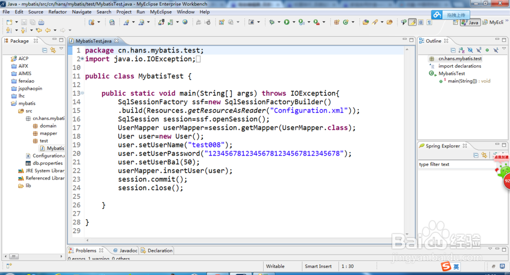510x275 pixels.
Task: Click Spring Explorer filter text field
Action: 457,164
